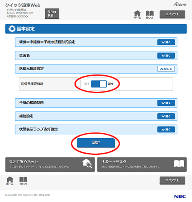Expand 親機⇔中継機⇔子機の接続形式設定 section

coord(166,42)
